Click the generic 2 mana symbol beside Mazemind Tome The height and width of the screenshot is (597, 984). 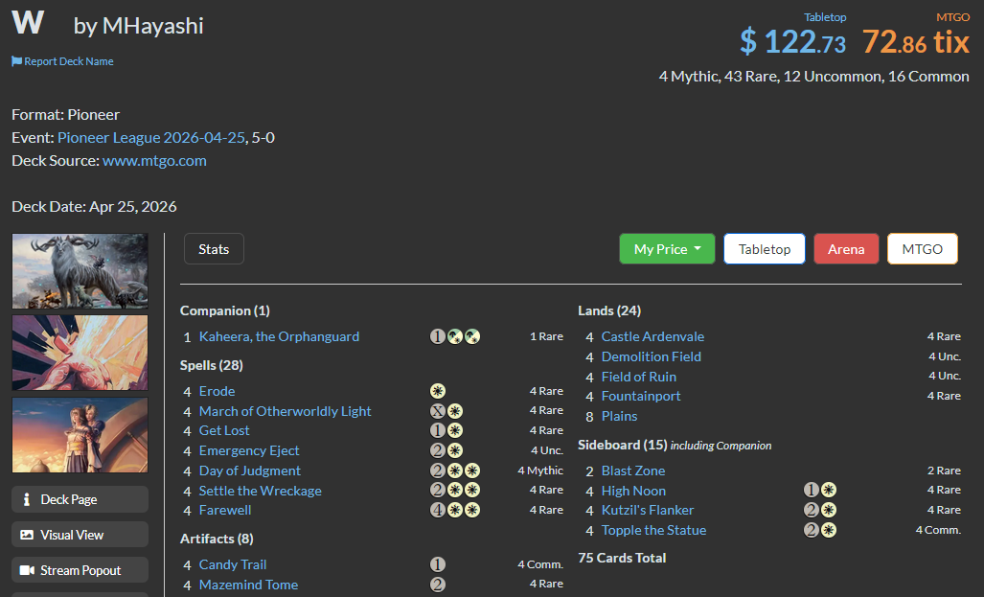(438, 585)
